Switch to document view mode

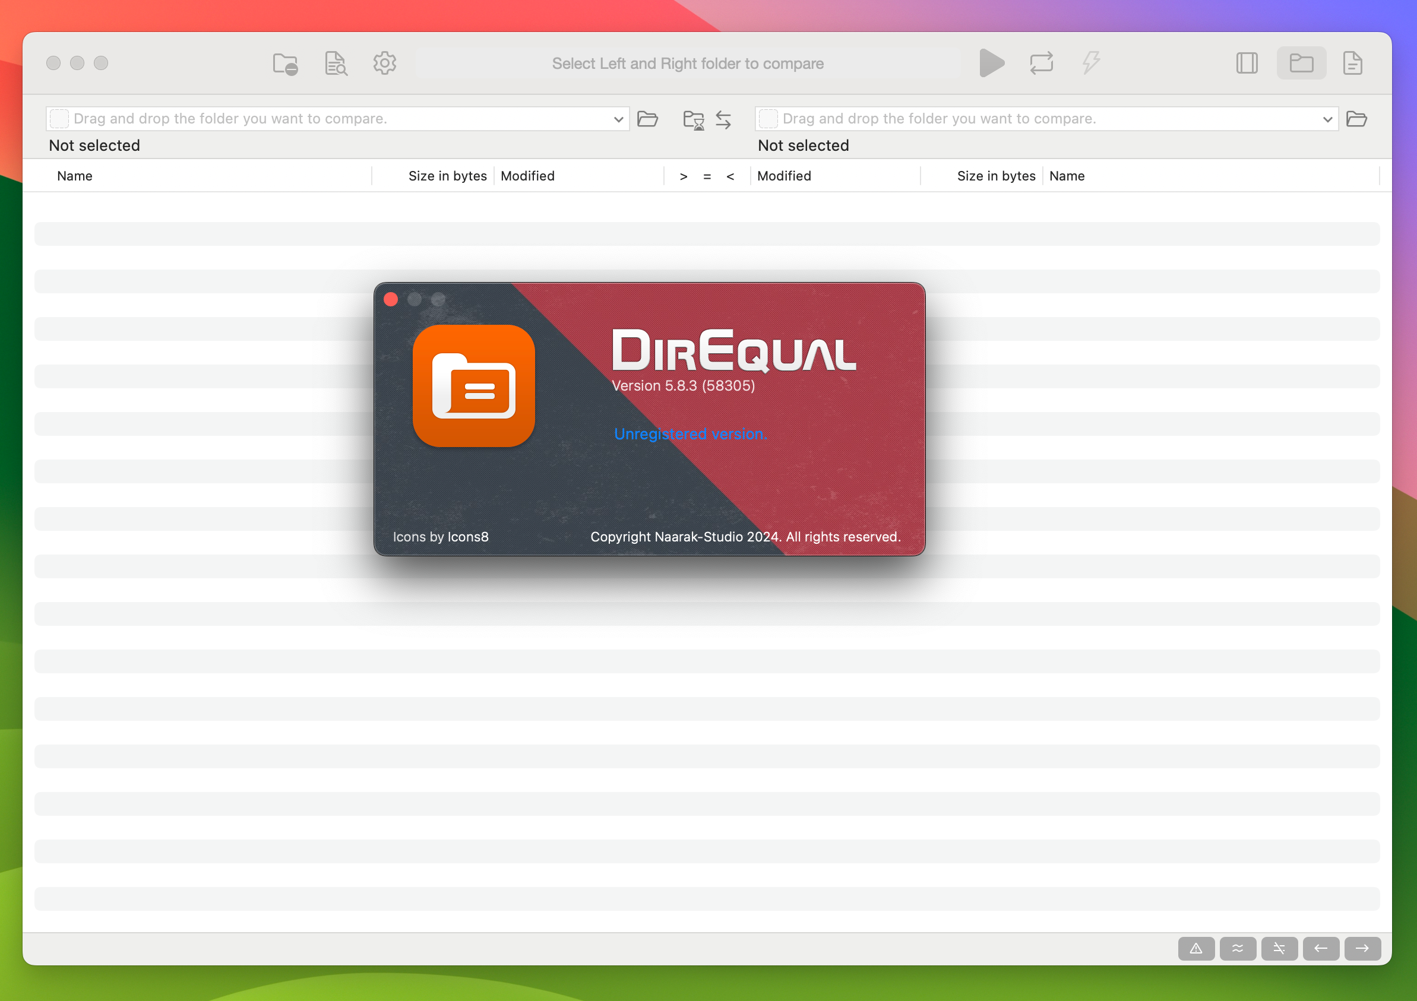tap(1352, 63)
